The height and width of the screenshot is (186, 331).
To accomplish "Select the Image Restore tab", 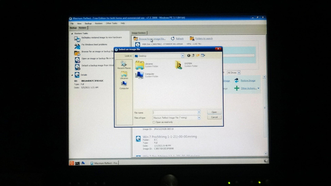I will pos(139,33).
